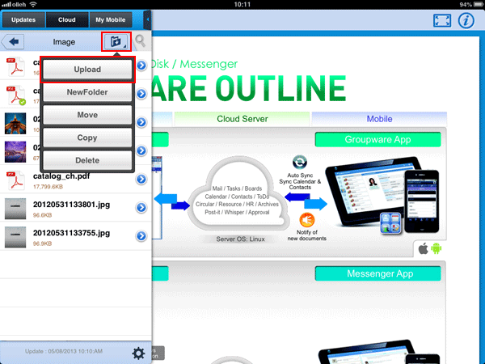Go back using the left arrow

tap(14, 41)
